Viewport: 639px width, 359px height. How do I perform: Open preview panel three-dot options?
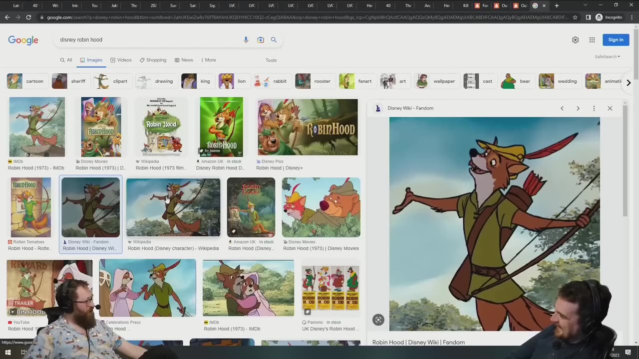coord(594,108)
